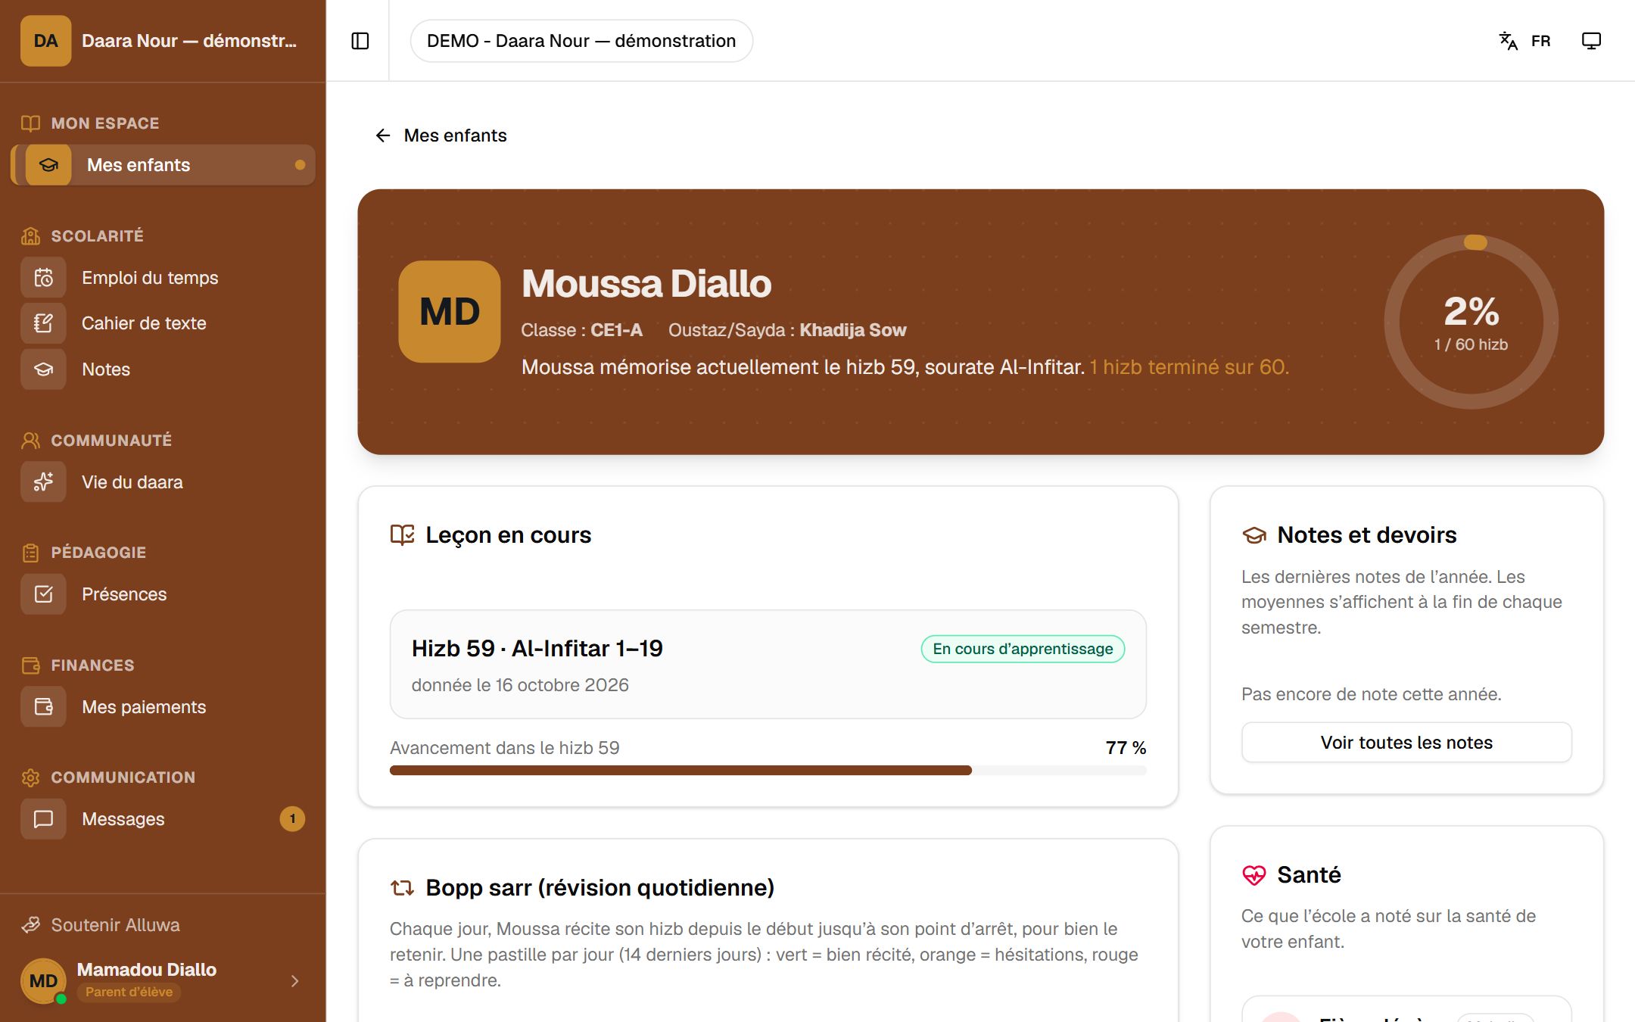Click the Vie du daara sparkle icon
This screenshot has height=1022, width=1635.
click(44, 482)
